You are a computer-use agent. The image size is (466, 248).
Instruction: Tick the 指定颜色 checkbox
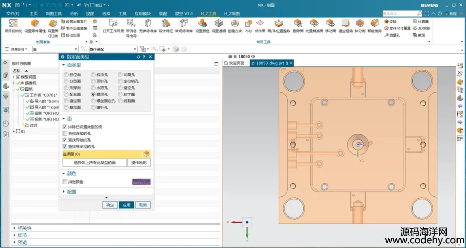(65, 182)
